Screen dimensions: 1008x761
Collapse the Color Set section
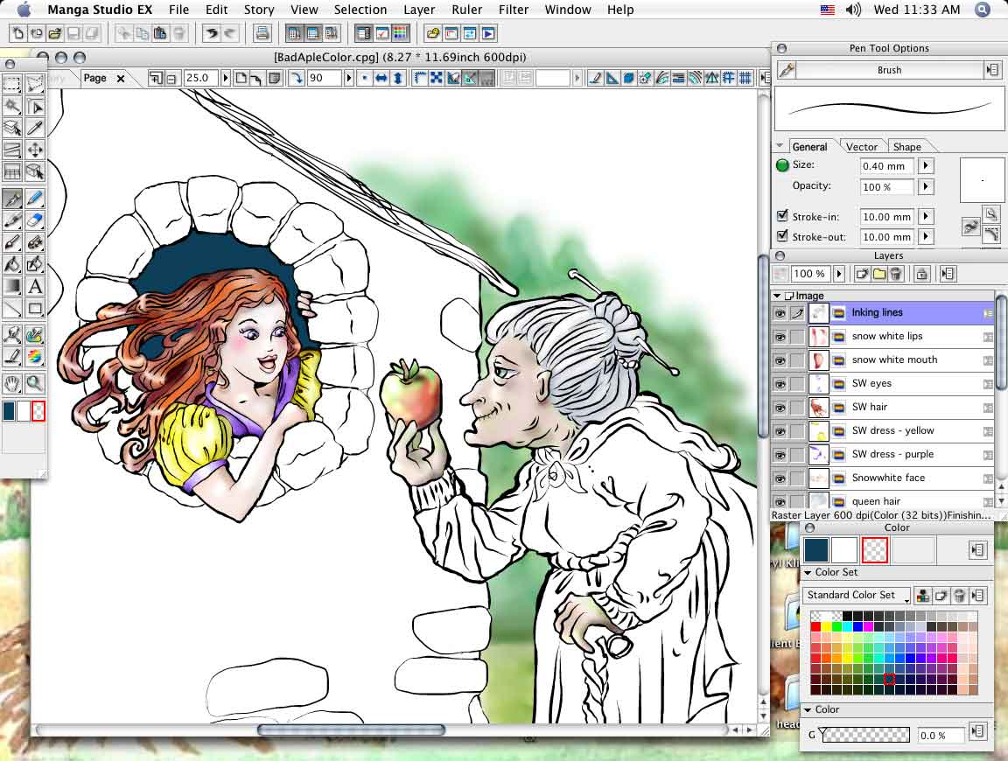808,572
